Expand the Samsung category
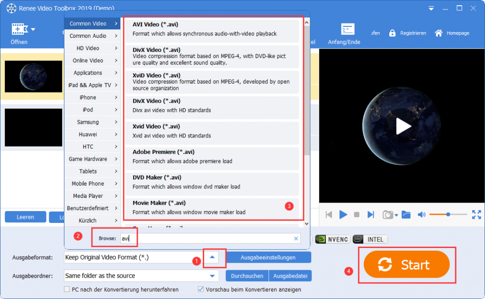485x299 pixels. pyautogui.click(x=92, y=122)
